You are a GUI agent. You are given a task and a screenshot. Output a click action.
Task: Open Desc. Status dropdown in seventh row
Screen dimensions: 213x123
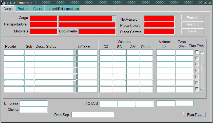click(x=74, y=89)
